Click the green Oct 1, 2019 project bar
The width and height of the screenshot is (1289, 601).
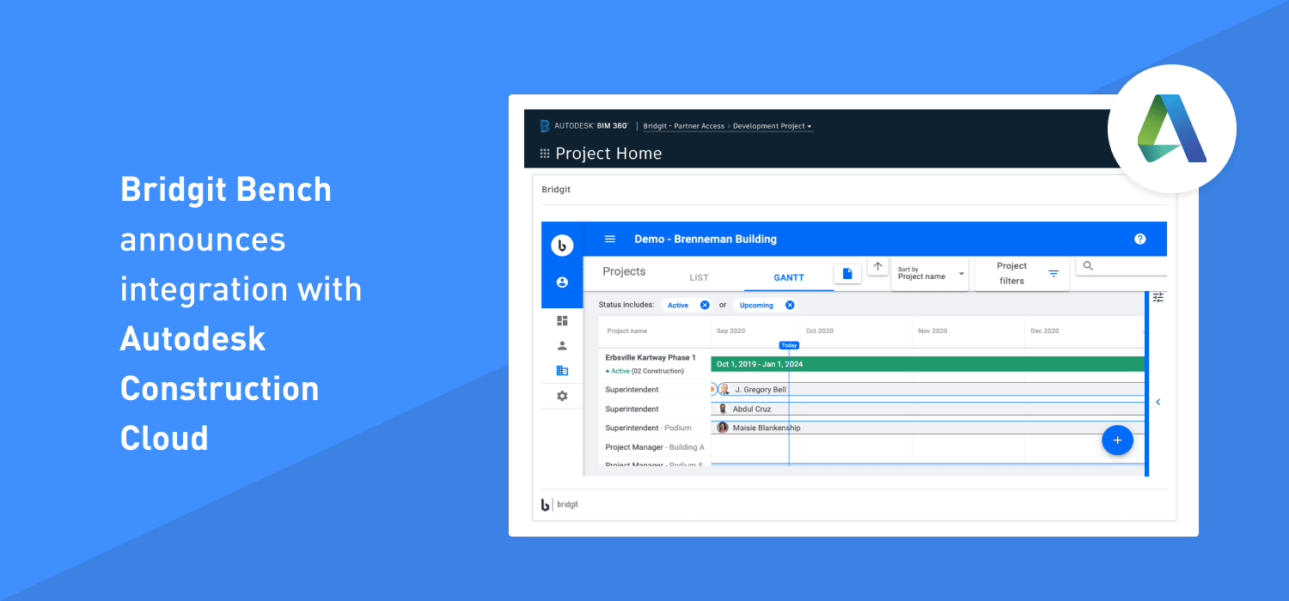tap(928, 364)
